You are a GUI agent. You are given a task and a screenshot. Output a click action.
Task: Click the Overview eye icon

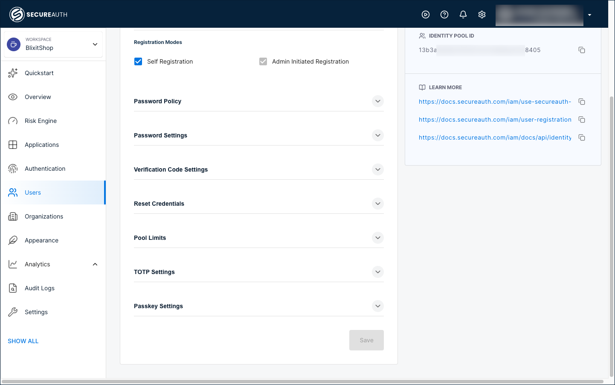click(13, 97)
